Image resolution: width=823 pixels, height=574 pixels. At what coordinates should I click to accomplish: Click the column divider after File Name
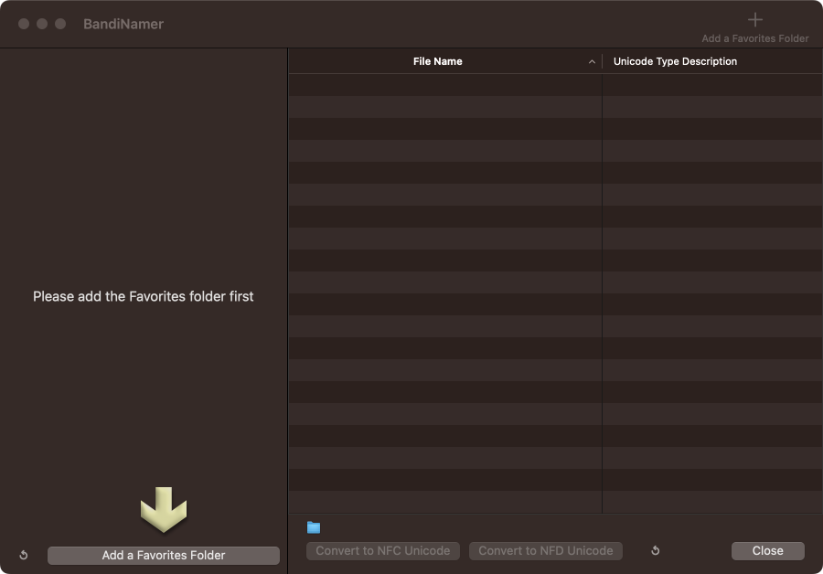[x=602, y=61]
